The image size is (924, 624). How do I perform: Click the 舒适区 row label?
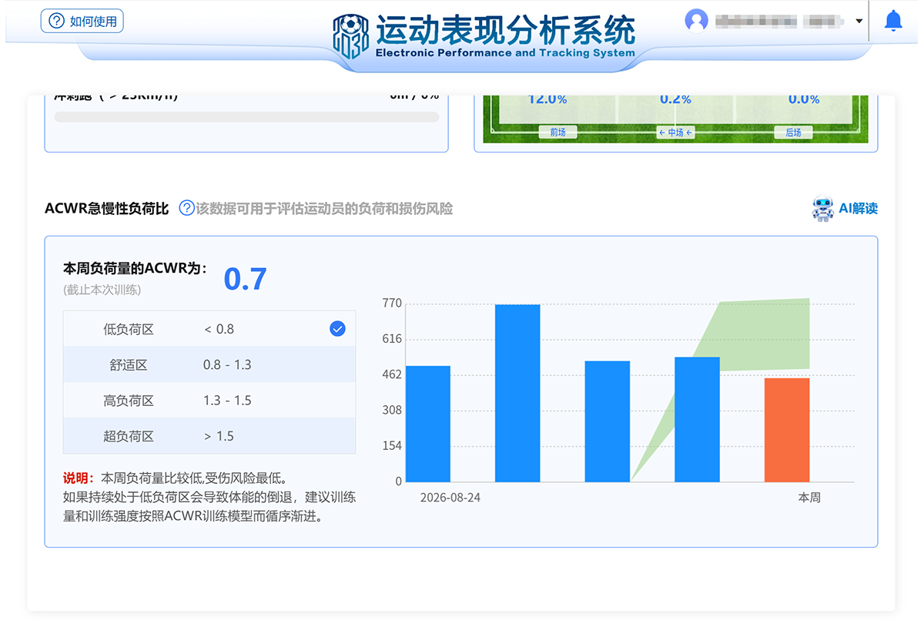pos(129,365)
